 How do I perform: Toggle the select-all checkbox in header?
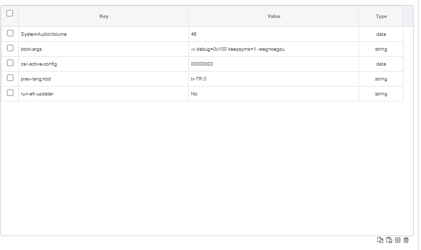[10, 13]
